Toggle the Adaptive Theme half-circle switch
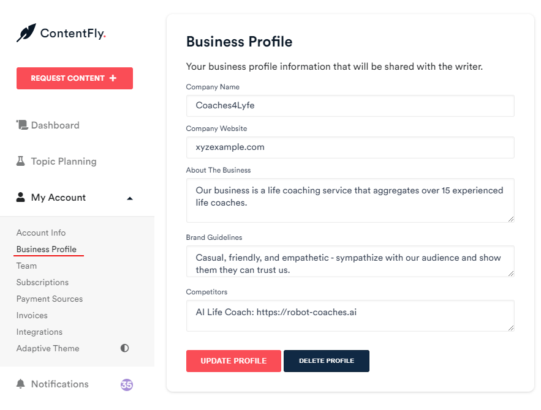 coord(124,348)
